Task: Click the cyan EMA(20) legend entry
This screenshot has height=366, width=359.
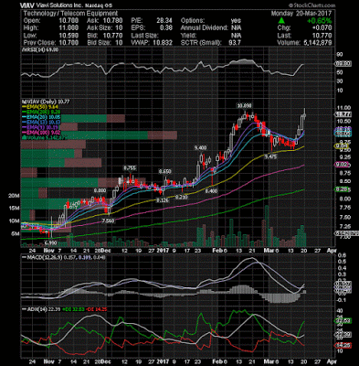Action: pyautogui.click(x=42, y=117)
